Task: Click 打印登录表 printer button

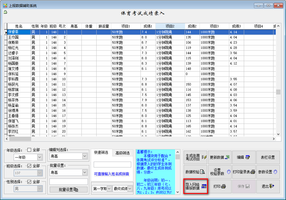Action: [244, 172]
